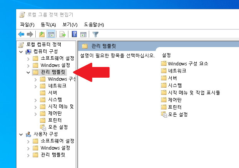Select 관리 템플릿 label under 컴퓨터 구성
The width and height of the screenshot is (239, 168).
[53, 72]
